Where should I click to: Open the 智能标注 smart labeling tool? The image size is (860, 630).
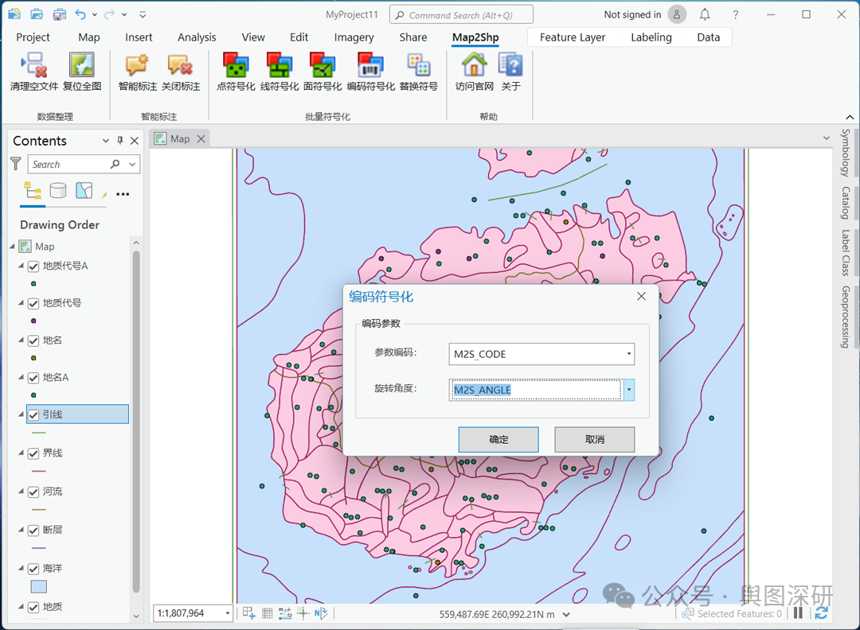click(x=137, y=65)
